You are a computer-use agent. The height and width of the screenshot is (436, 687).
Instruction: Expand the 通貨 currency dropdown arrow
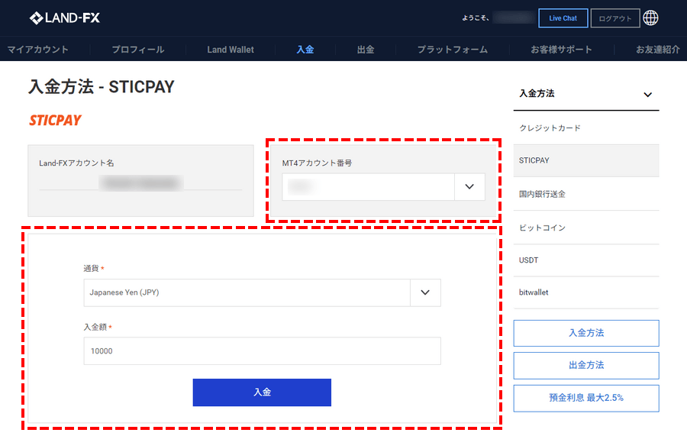(425, 292)
